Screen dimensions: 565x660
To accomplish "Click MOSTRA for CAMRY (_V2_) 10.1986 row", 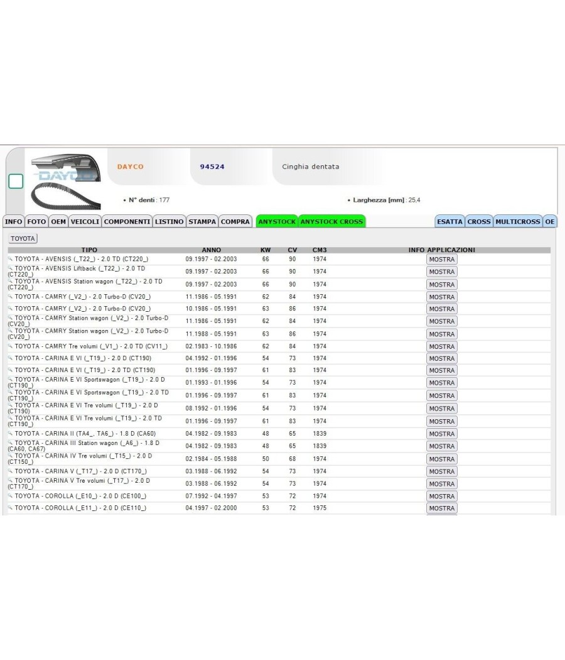I will 442,309.
